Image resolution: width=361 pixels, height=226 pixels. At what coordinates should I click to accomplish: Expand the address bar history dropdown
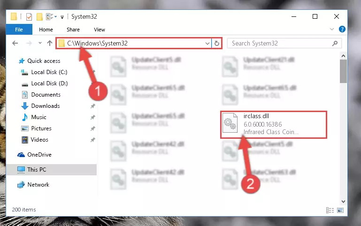tap(207, 43)
